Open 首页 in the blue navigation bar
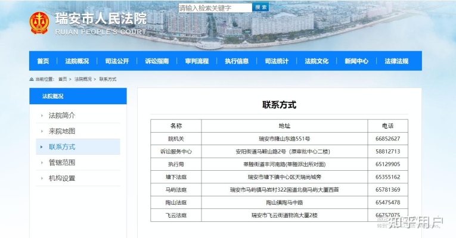456x238 pixels. [43, 61]
